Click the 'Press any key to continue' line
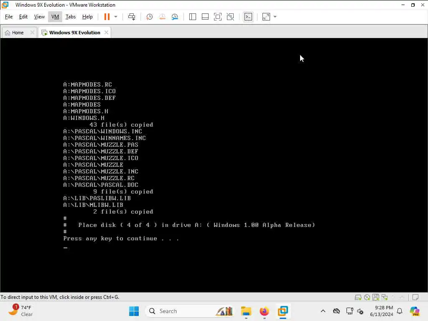Image resolution: width=428 pixels, height=321 pixels. [x=121, y=239]
